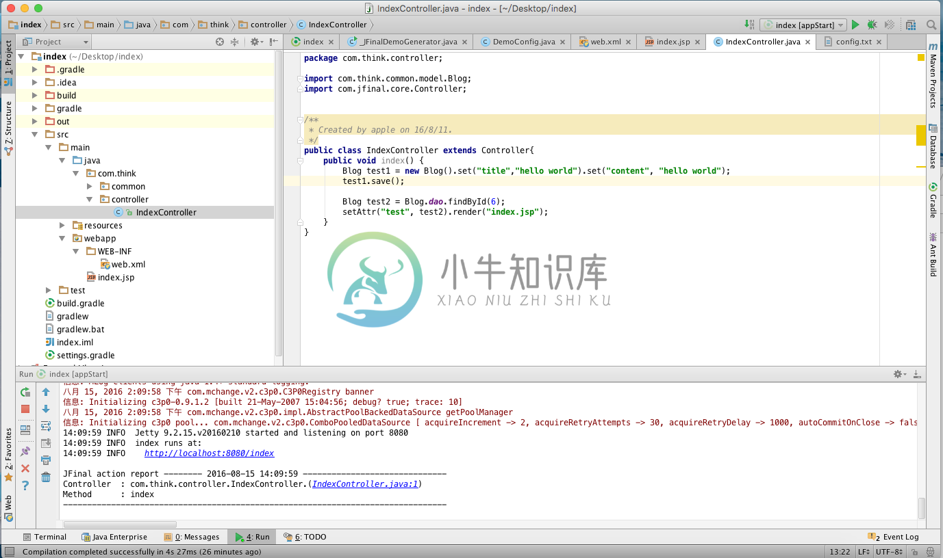Open Ant Build side panel
The image size is (943, 558).
coord(933,254)
